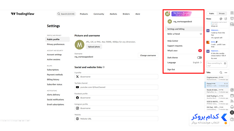Click the Upload photo button
234x131 pixels.
(94, 47)
